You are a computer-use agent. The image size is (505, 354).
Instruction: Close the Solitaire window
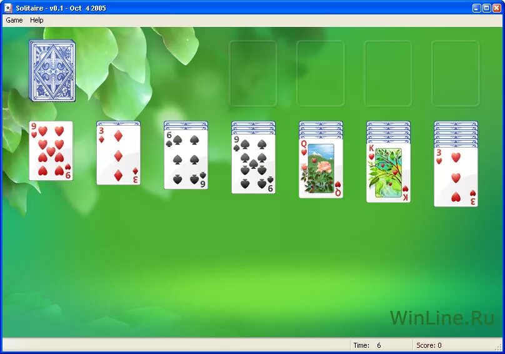point(497,8)
